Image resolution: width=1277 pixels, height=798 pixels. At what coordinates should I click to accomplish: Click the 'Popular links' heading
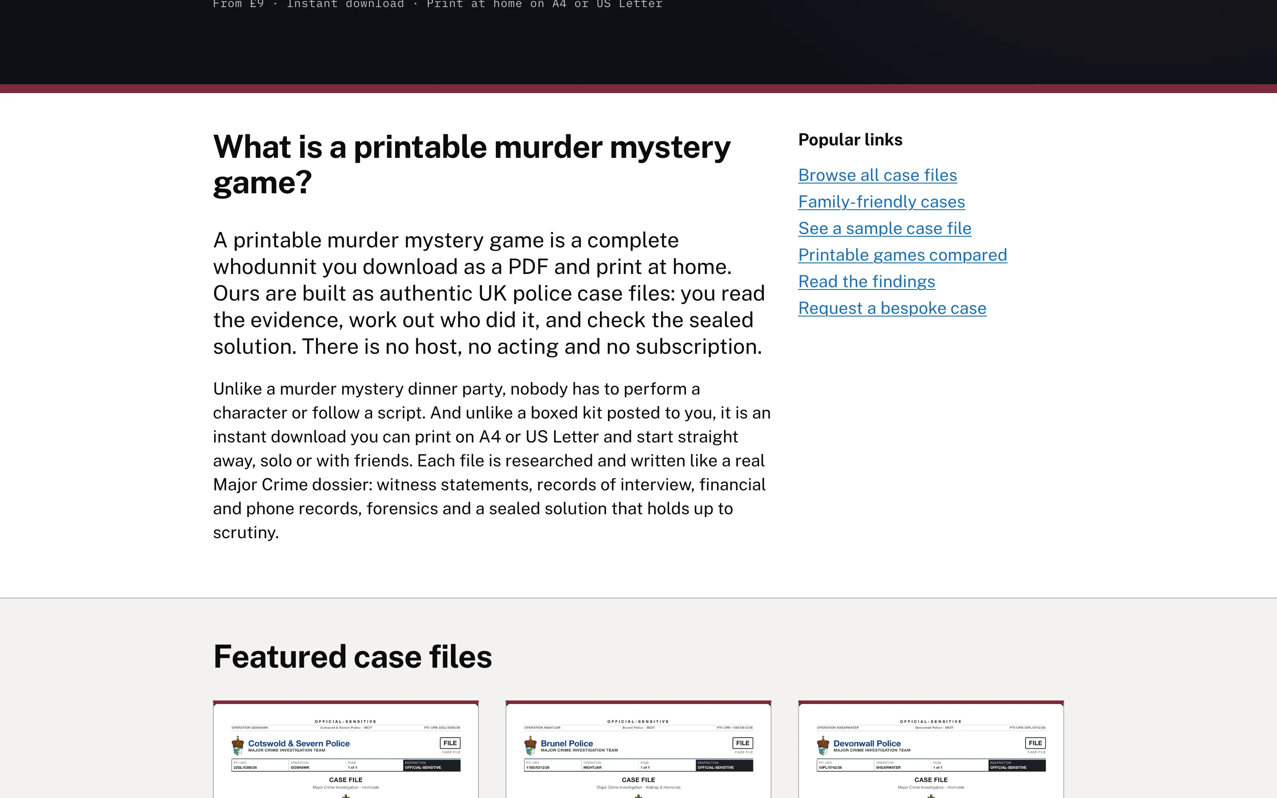pyautogui.click(x=850, y=140)
